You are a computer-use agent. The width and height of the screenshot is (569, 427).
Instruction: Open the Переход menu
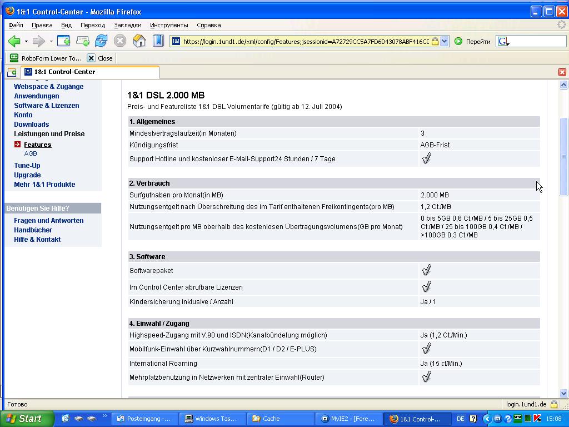[93, 25]
